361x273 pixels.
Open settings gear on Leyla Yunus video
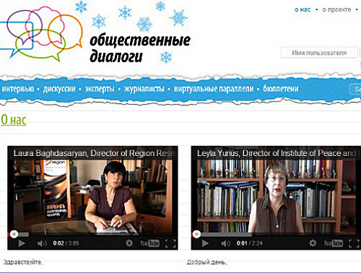pos(313,243)
